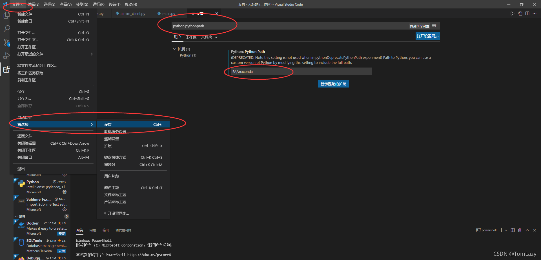Split the editor to the right
This screenshot has width=541, height=260.
pos(527,14)
